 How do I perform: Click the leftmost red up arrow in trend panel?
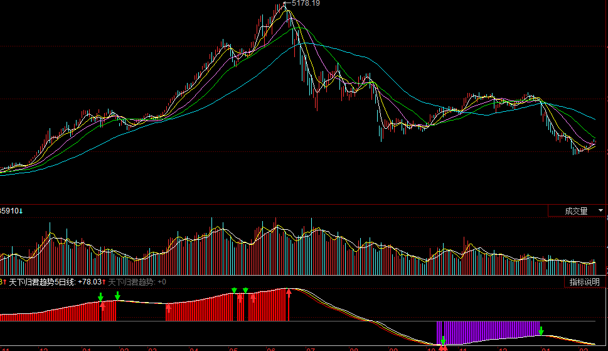point(103,307)
